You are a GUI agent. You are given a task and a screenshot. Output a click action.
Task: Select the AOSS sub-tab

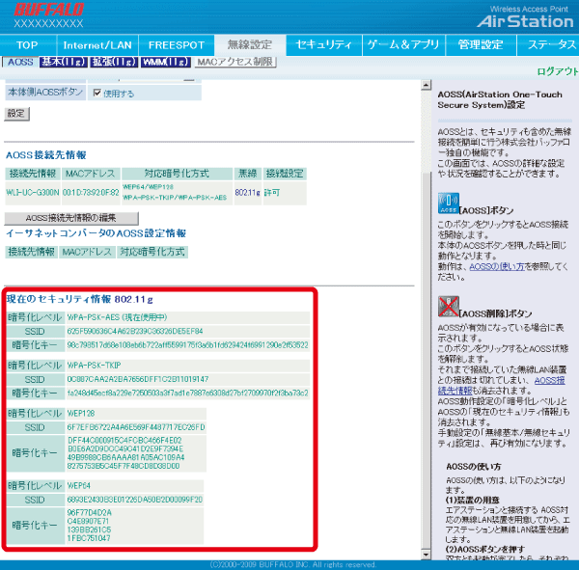(x=20, y=62)
